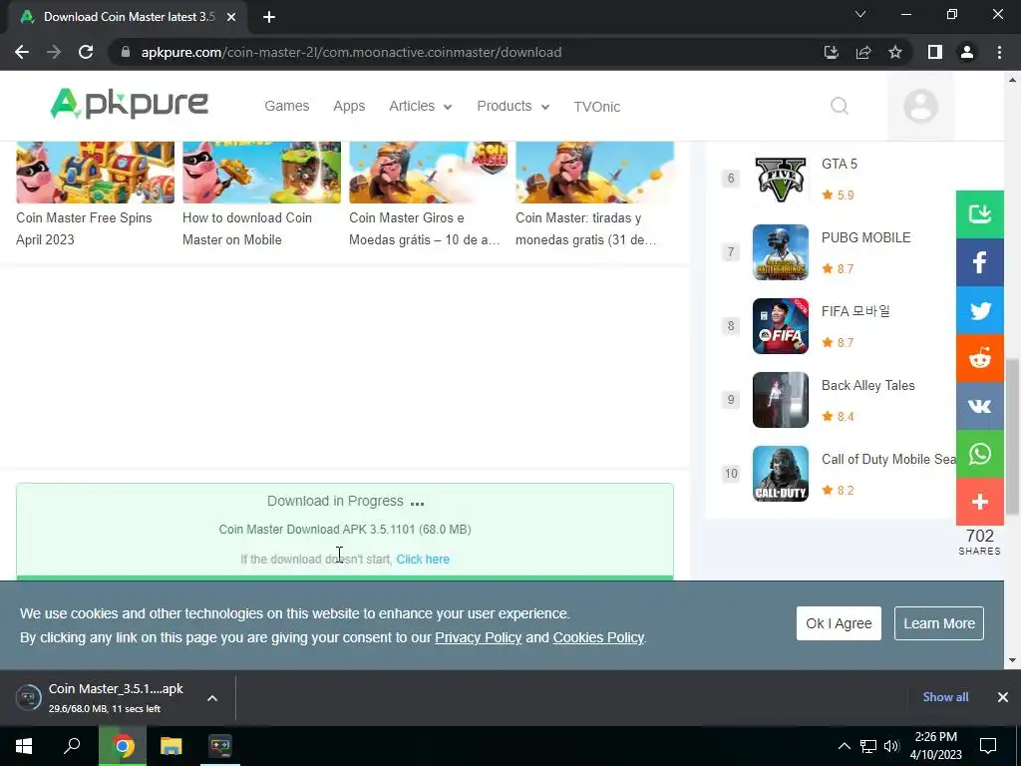Bookmark this page with star icon

[x=895, y=52]
